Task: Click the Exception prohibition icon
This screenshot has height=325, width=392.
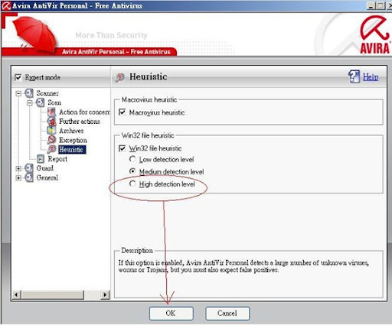Action: (51, 140)
